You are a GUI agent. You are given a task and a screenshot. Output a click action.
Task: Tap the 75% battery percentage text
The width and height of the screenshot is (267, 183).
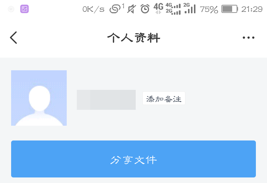coord(209,9)
